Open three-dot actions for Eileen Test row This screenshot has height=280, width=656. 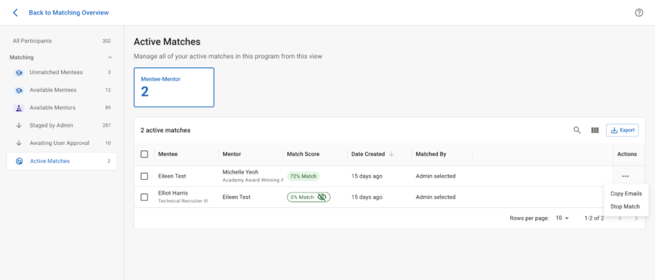(625, 176)
